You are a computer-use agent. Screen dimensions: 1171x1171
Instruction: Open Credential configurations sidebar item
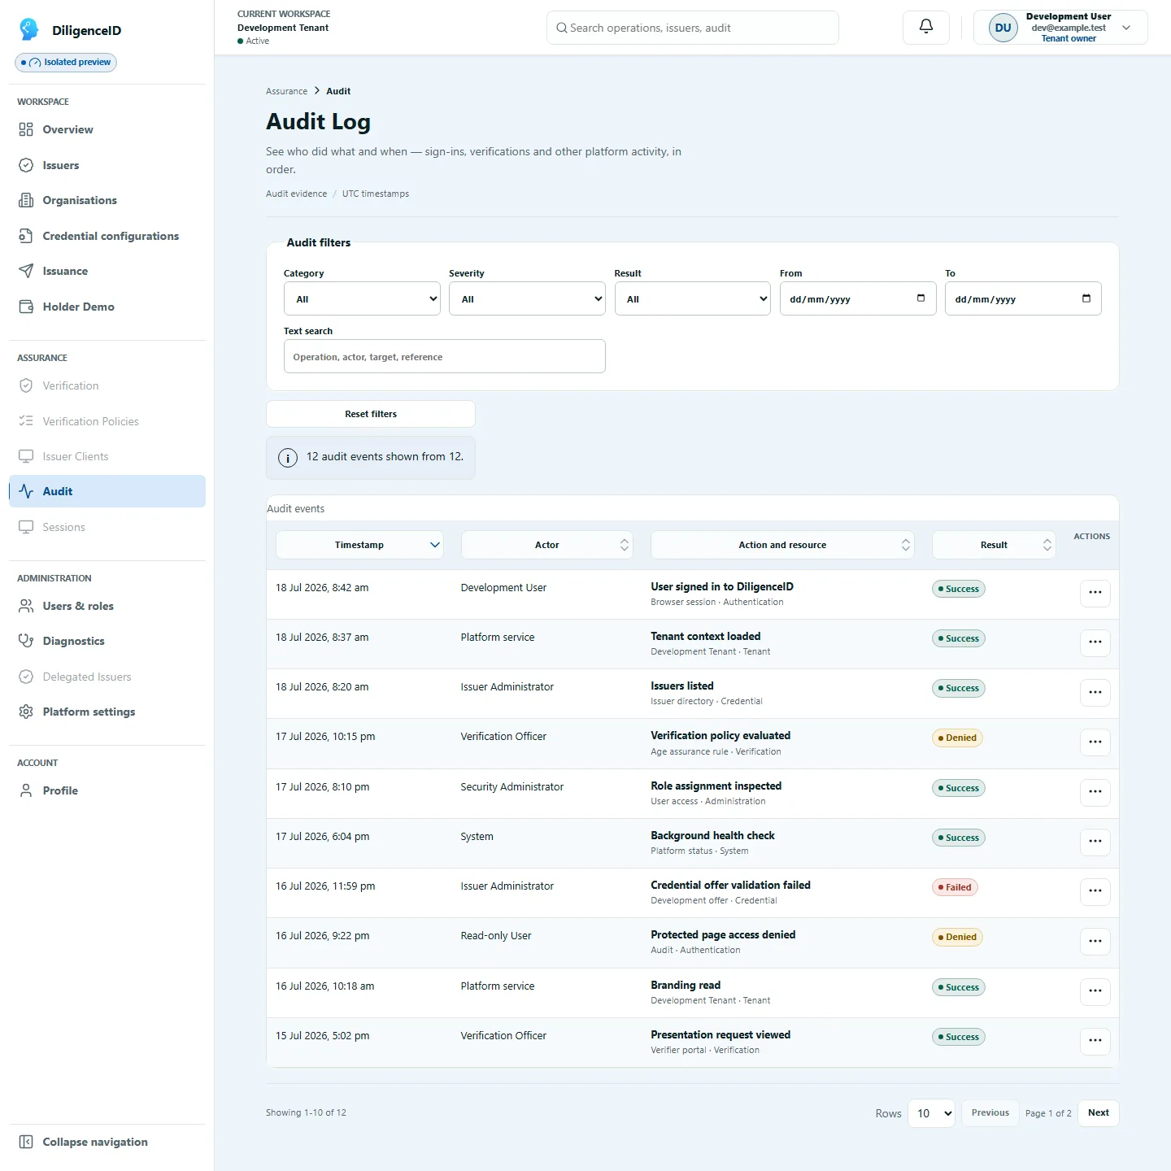coord(107,236)
